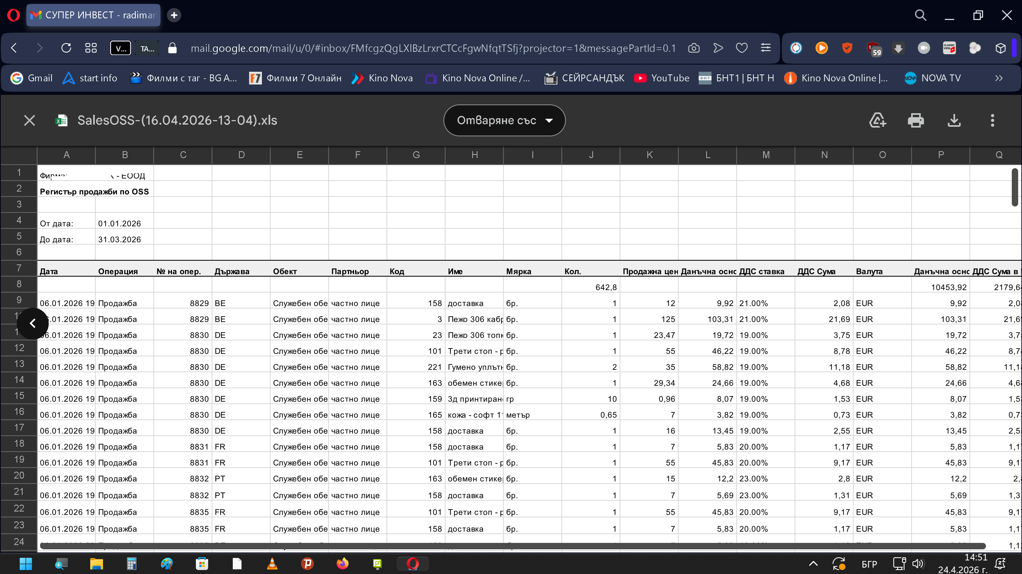Click the vertical scrollbar thumb

(x=1015, y=187)
